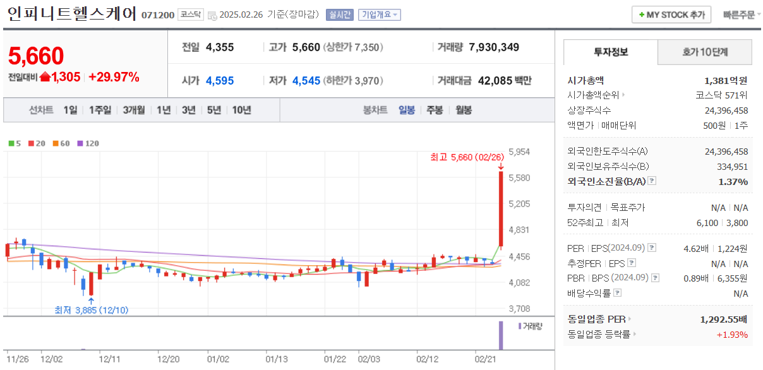The image size is (763, 370).
Task: Select the 1주일 line chart period
Action: pyautogui.click(x=100, y=110)
